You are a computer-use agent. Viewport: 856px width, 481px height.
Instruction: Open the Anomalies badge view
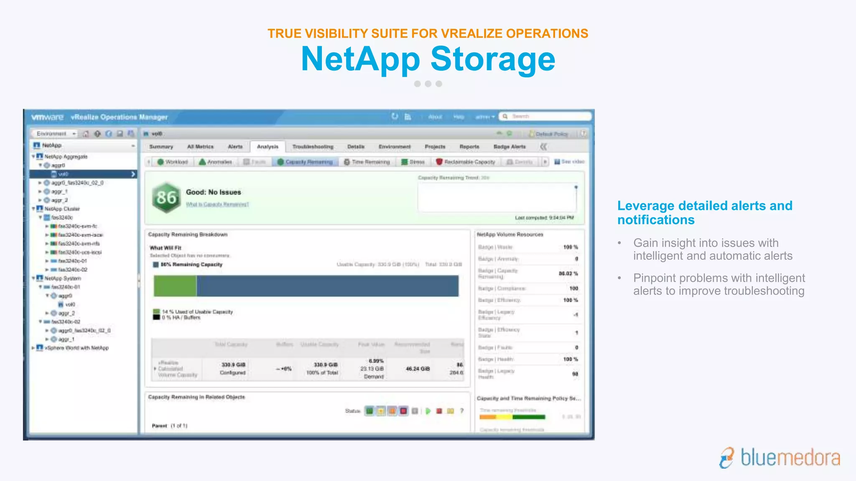[216, 162]
